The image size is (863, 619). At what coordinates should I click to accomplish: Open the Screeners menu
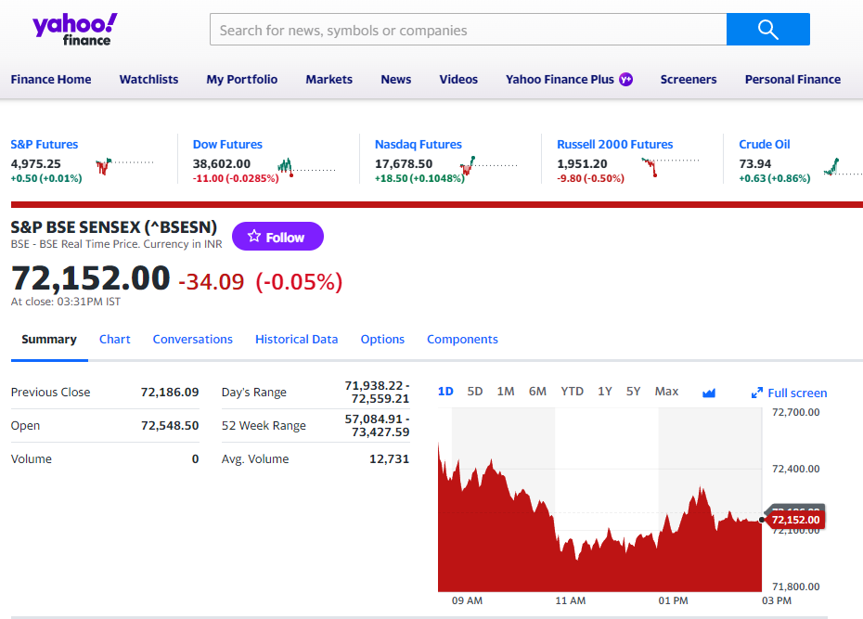pos(688,79)
